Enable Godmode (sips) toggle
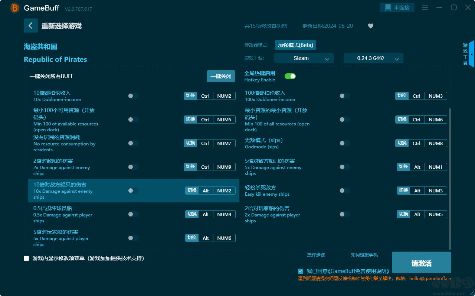Screen dimensions: 475x296 (344, 143)
